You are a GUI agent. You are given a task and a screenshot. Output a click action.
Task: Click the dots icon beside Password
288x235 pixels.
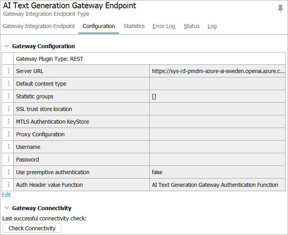pos(8,160)
